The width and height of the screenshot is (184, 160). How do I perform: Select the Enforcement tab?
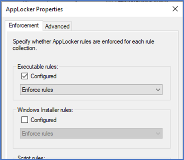click(x=24, y=26)
